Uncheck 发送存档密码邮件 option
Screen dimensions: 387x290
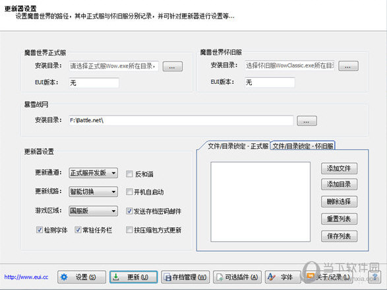pyautogui.click(x=129, y=211)
